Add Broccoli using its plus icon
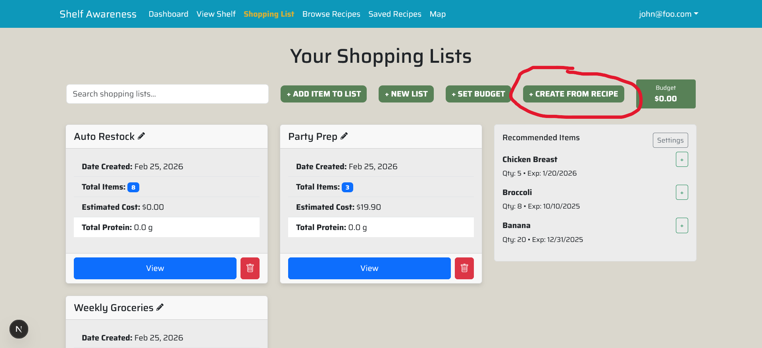Viewport: 762px width, 348px height. (681, 193)
